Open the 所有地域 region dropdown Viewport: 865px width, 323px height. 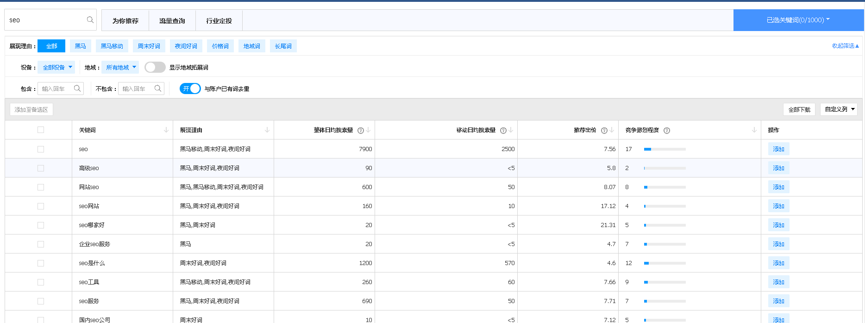pyautogui.click(x=120, y=67)
